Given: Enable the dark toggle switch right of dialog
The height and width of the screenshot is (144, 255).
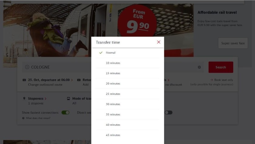Looking at the screenshot, I should point(168,112).
